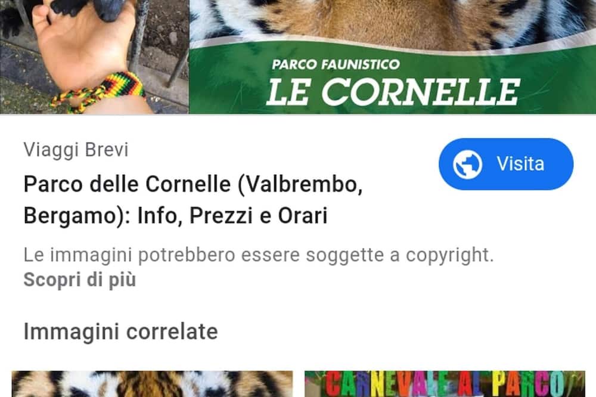The width and height of the screenshot is (596, 397).
Task: Click the globe icon inside Visita button
Action: coord(467,165)
